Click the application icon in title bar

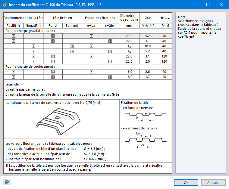(5, 5)
